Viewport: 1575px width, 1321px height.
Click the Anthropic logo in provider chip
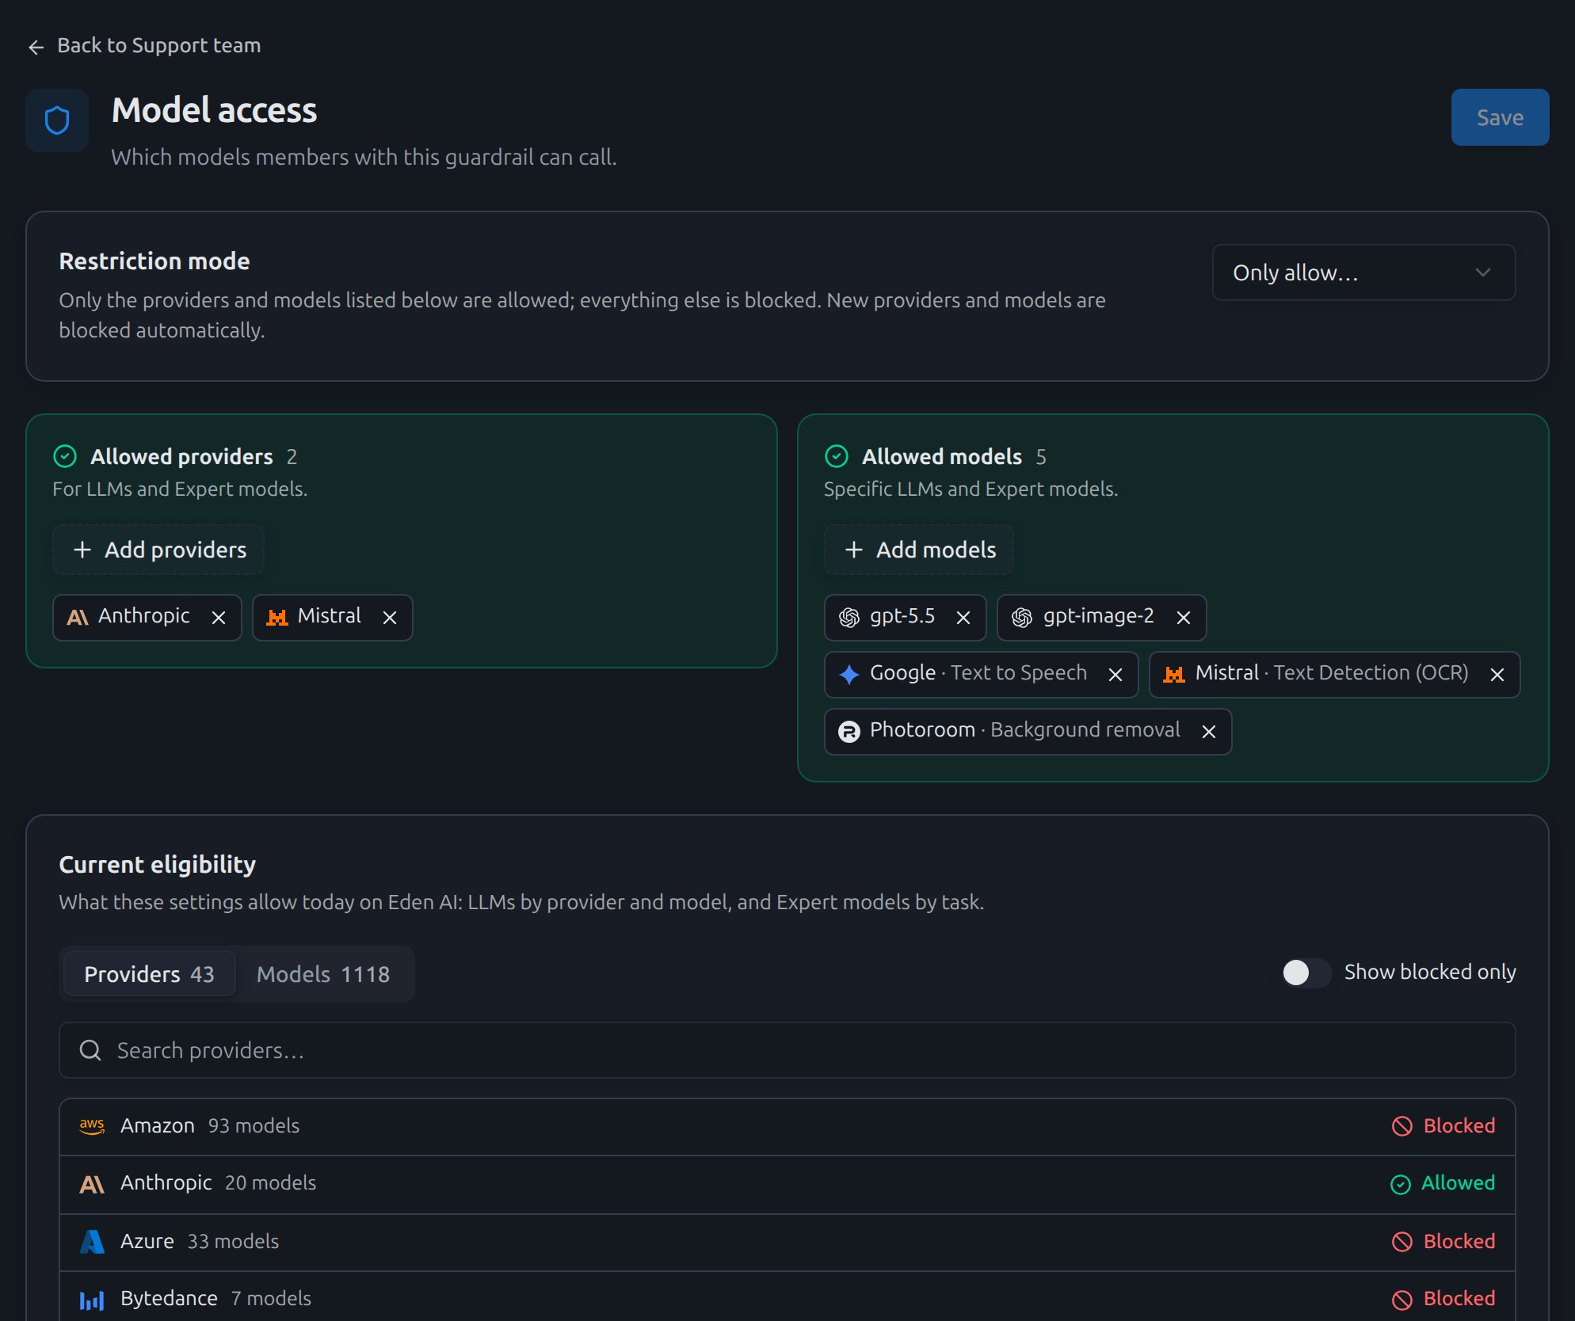(x=78, y=618)
